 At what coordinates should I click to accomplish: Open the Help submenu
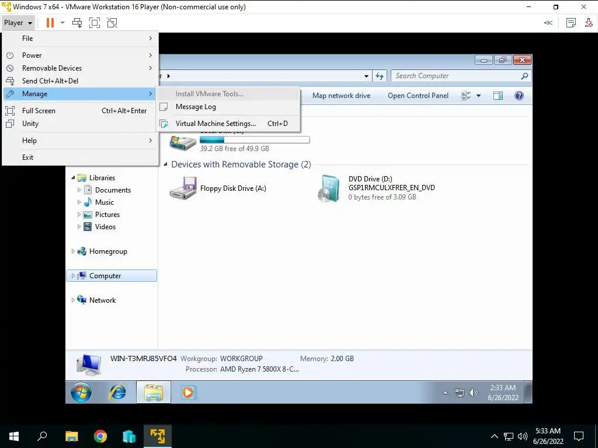click(81, 141)
